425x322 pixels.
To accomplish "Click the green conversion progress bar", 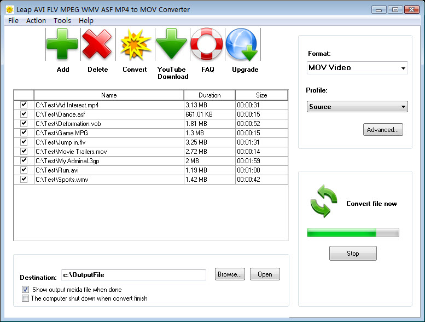I will [353, 233].
